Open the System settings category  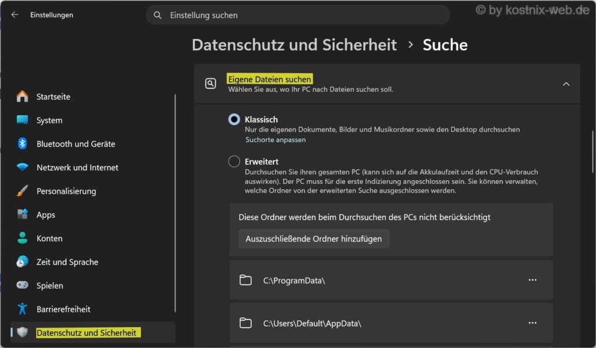point(93,120)
